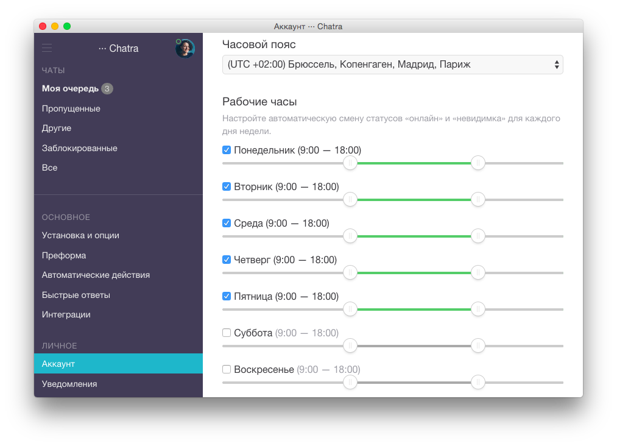This screenshot has width=617, height=446.
Task: Open Установка и опции section
Action: [80, 235]
